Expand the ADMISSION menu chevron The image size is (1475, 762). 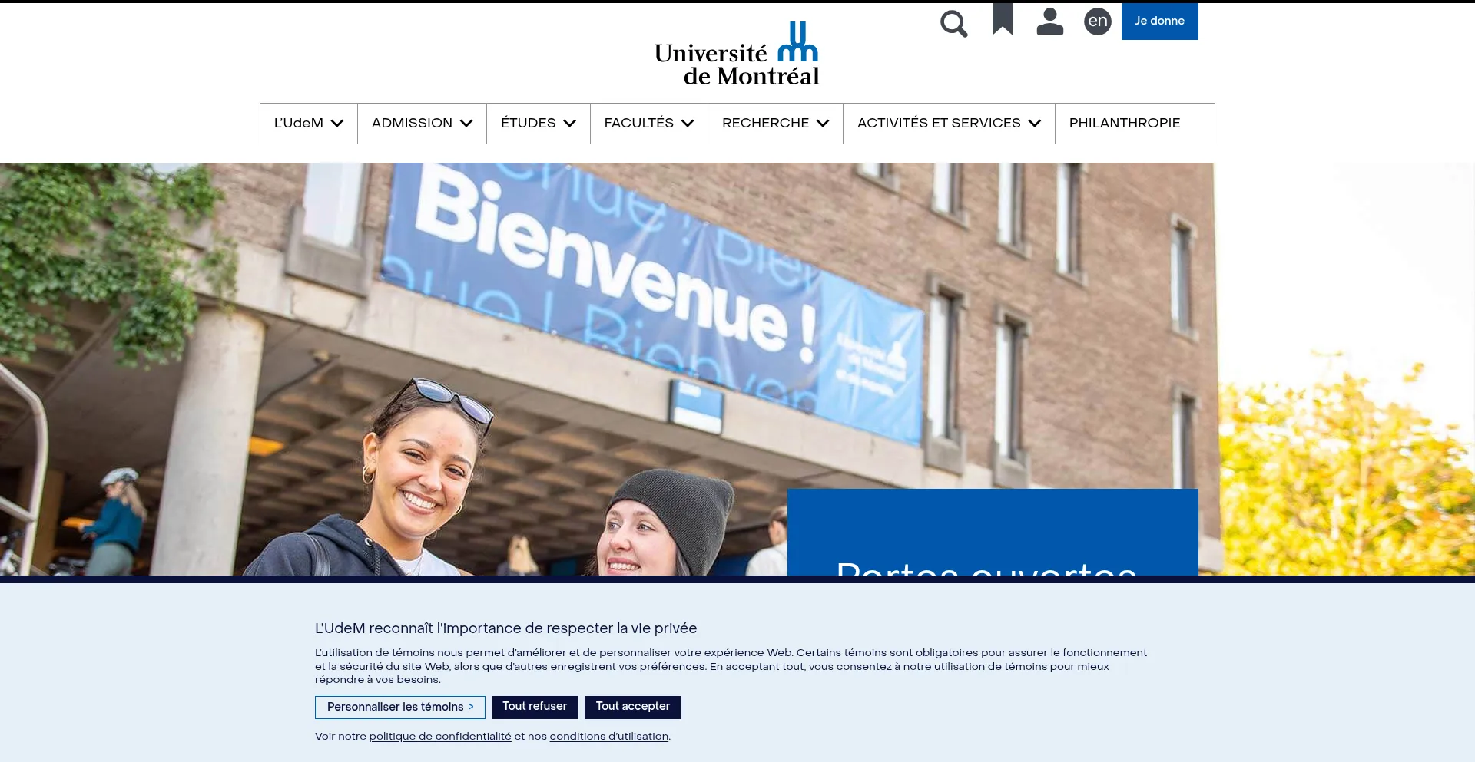click(466, 124)
